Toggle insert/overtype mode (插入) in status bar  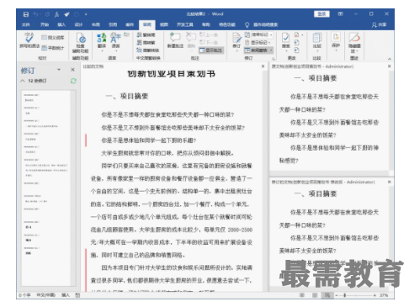tap(66, 295)
